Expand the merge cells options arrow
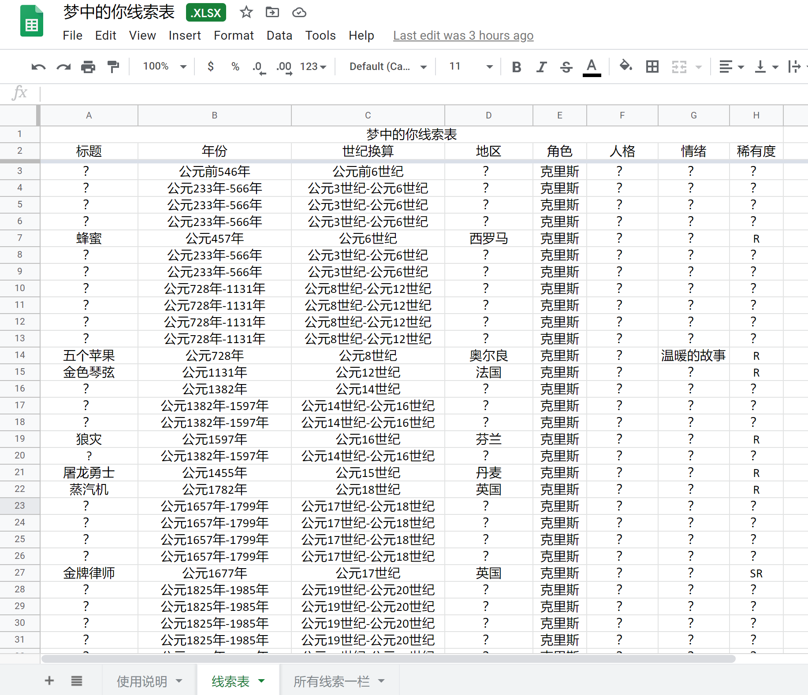 click(x=699, y=67)
